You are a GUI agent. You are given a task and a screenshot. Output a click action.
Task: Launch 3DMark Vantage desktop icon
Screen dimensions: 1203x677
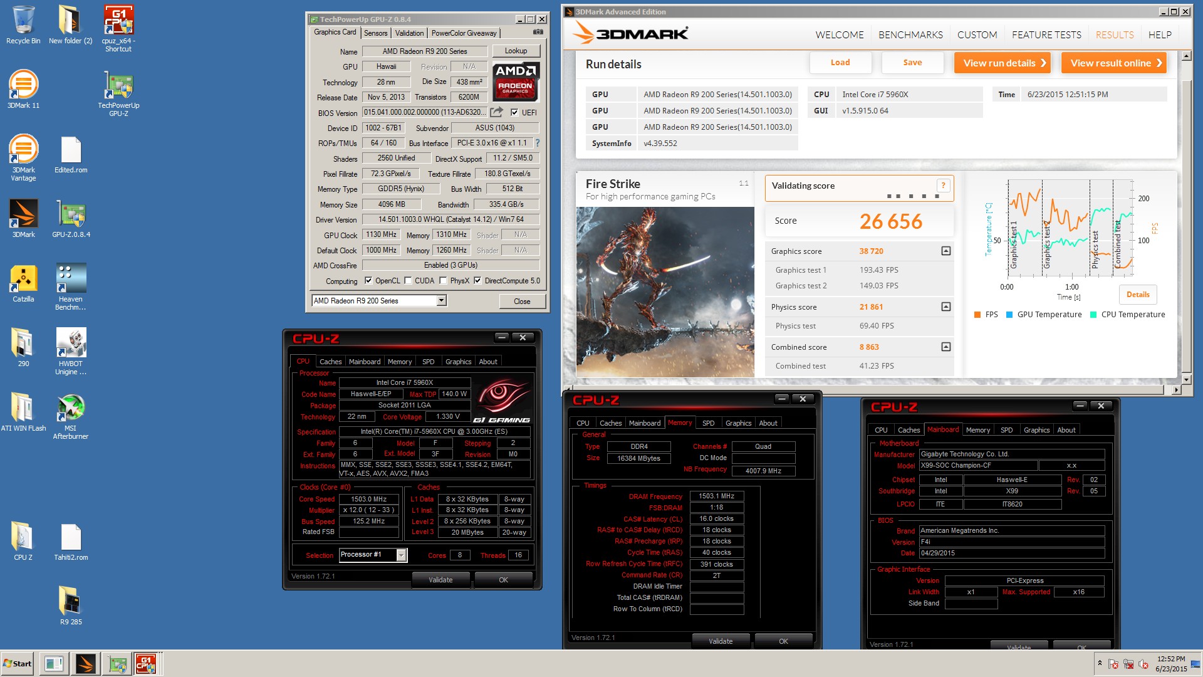[23, 158]
